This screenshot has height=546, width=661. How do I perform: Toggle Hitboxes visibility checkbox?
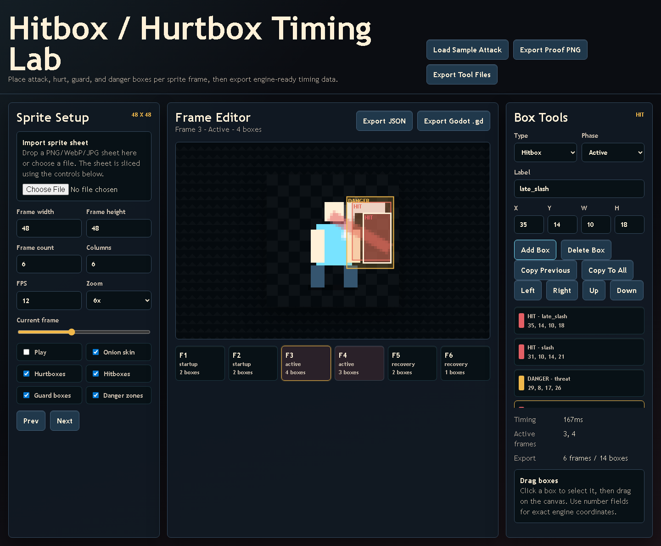(x=95, y=374)
